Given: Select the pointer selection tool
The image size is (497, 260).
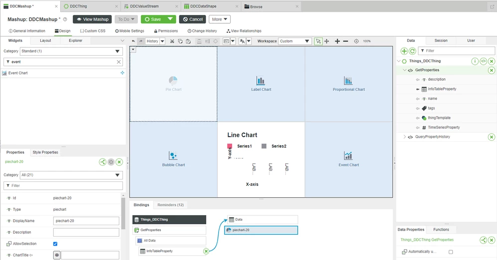Looking at the screenshot, I should pos(318,41).
